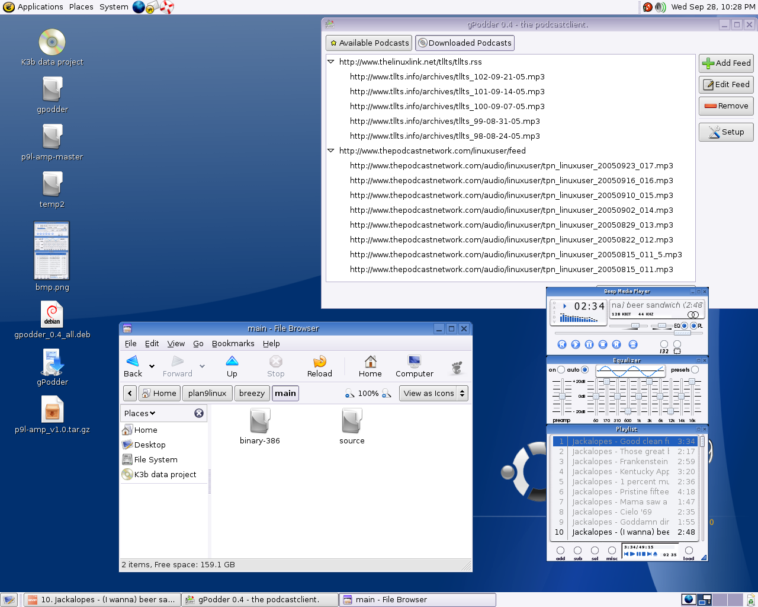Click plan9linux path button
This screenshot has height=607, width=758.
point(207,393)
